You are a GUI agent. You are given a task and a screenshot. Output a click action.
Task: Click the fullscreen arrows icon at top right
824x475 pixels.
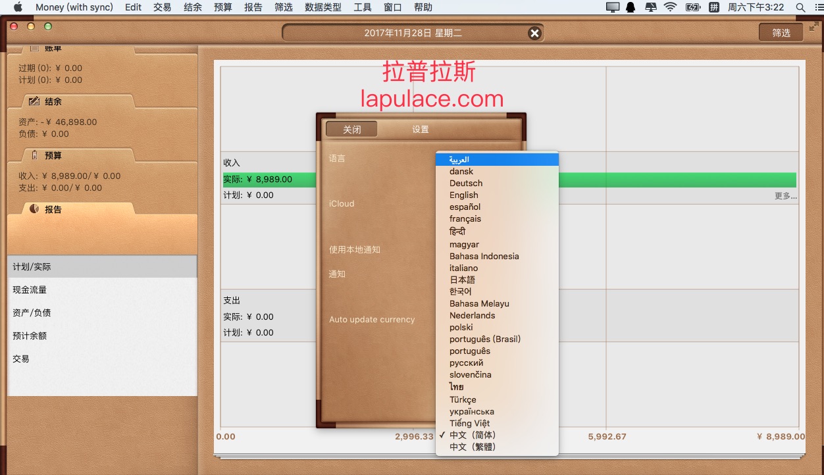pos(815,28)
